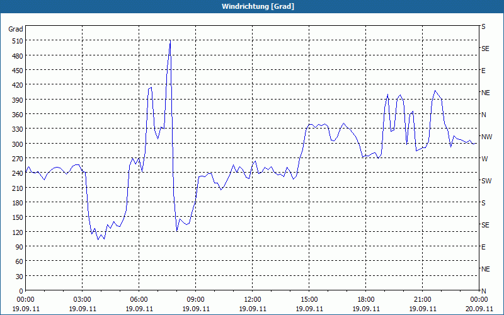Select the 09:00 time label
This screenshot has height=315, width=504.
(195, 300)
